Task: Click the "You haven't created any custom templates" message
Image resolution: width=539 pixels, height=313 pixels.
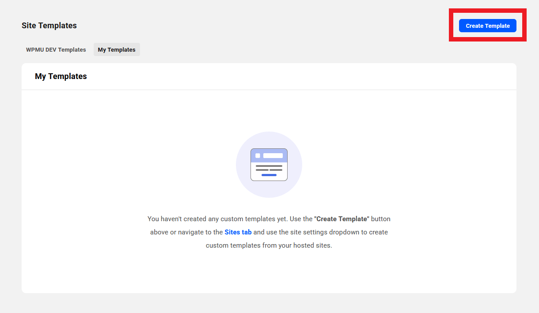Action: 269,232
